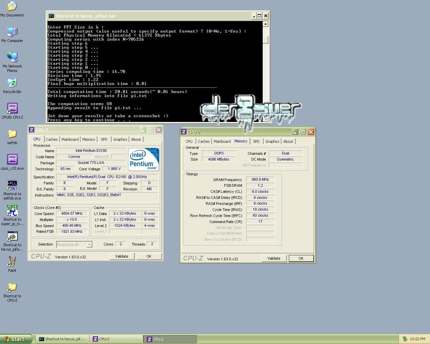Screen dimensions: 430x344
Task: Select SPD tab in right CPU-Z window
Action: [256, 141]
